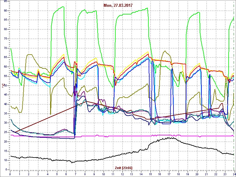Click the temperature axis label '45'
This screenshot has width=236, height=177.
[x=5, y=95]
